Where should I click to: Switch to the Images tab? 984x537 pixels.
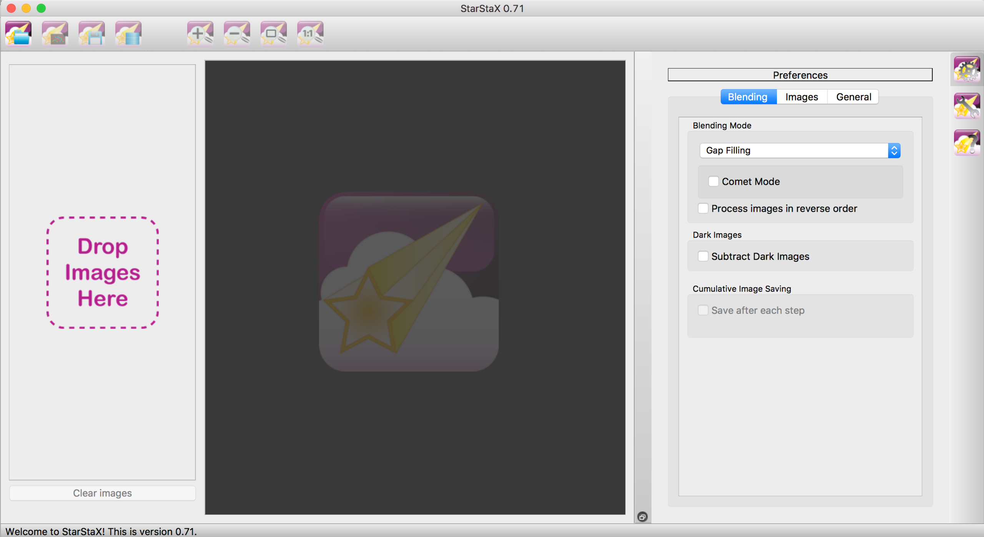[x=801, y=97]
